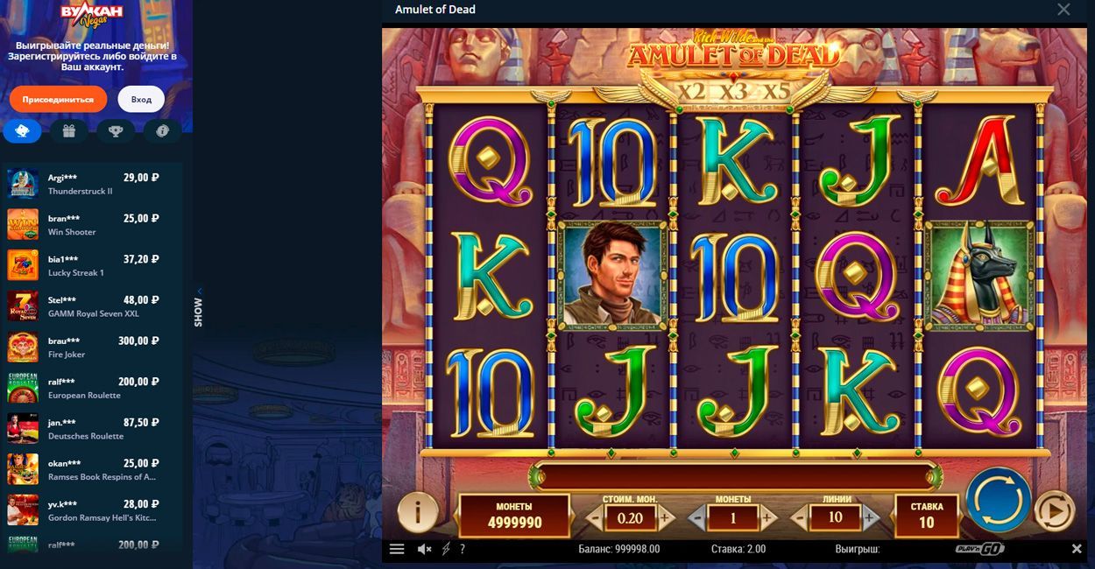Click the Вход login button
1095x569 pixels.
click(141, 99)
